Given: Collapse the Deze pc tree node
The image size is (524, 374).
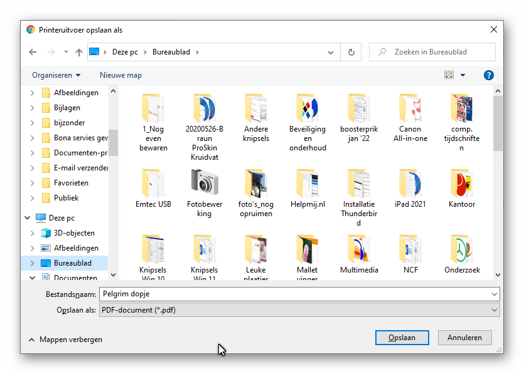Looking at the screenshot, I should coord(28,218).
